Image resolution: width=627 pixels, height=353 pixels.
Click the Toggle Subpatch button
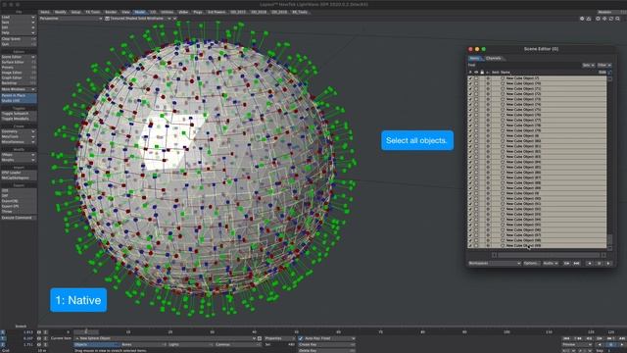(x=19, y=114)
